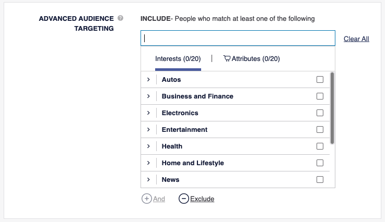
Task: Expand the News category chevron
Action: [x=148, y=180]
